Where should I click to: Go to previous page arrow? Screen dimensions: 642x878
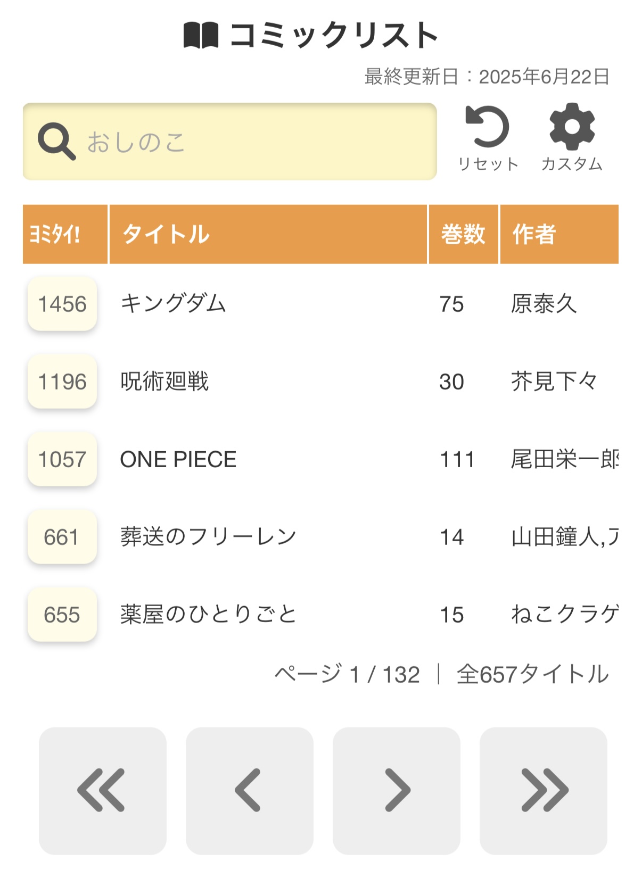[250, 791]
